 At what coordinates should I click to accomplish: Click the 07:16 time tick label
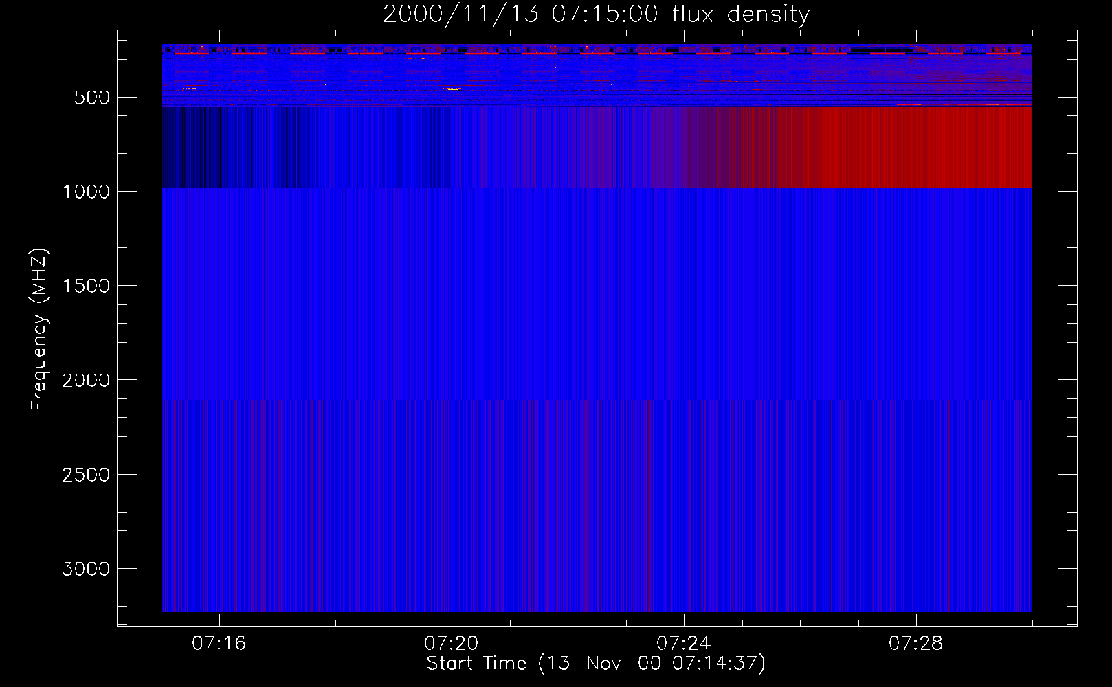coord(219,644)
